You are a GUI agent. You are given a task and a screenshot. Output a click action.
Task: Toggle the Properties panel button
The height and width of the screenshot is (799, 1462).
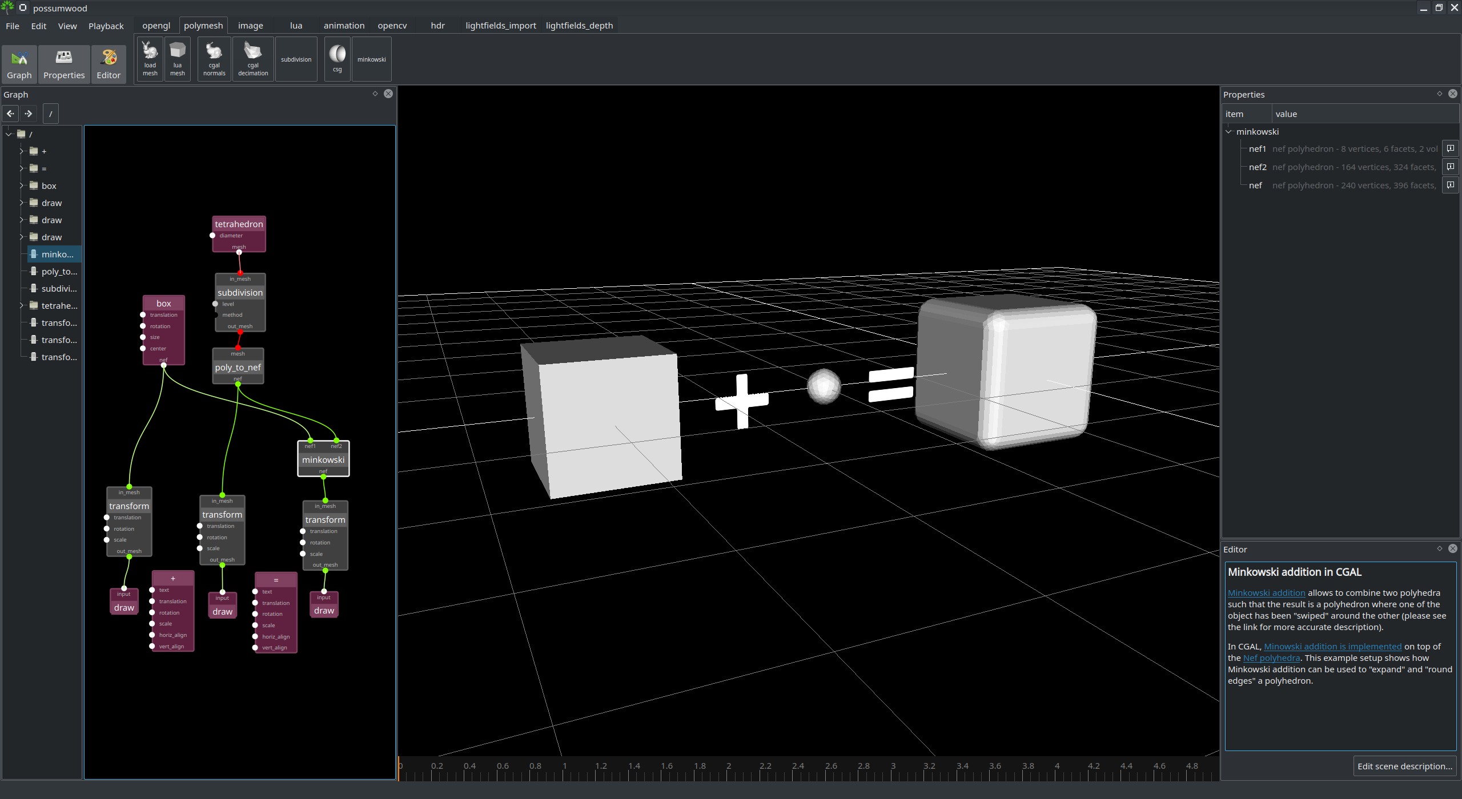[x=64, y=64]
